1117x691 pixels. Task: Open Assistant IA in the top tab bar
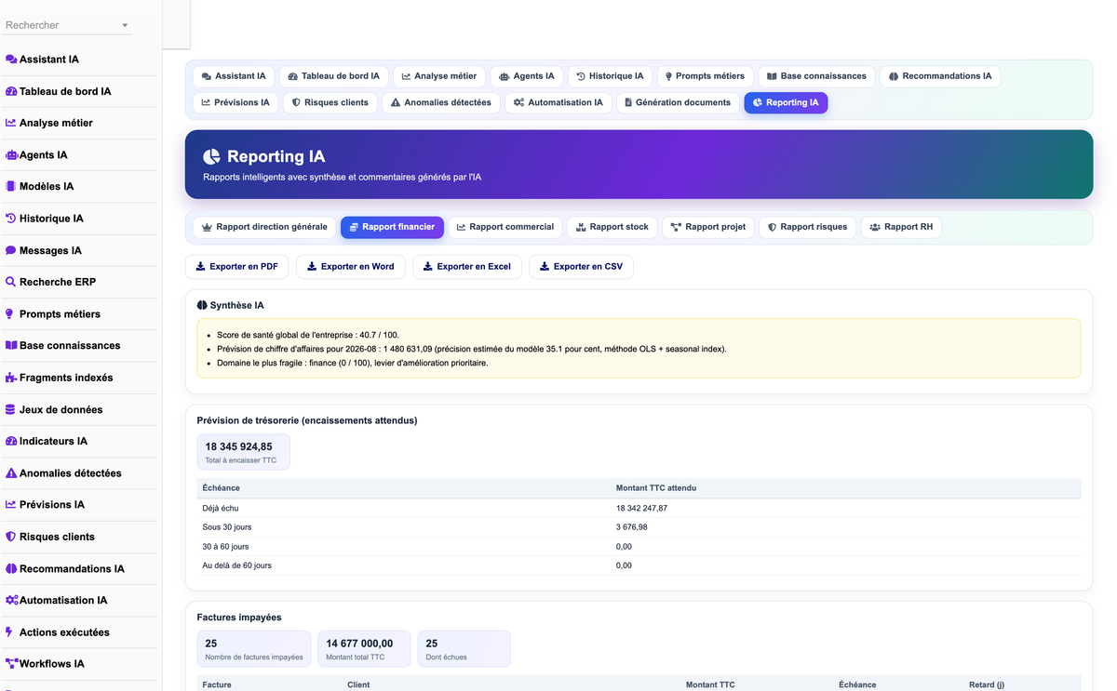[x=234, y=76]
